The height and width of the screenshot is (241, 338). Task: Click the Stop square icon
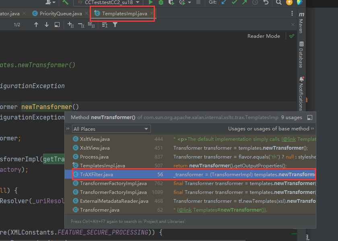point(198,2)
